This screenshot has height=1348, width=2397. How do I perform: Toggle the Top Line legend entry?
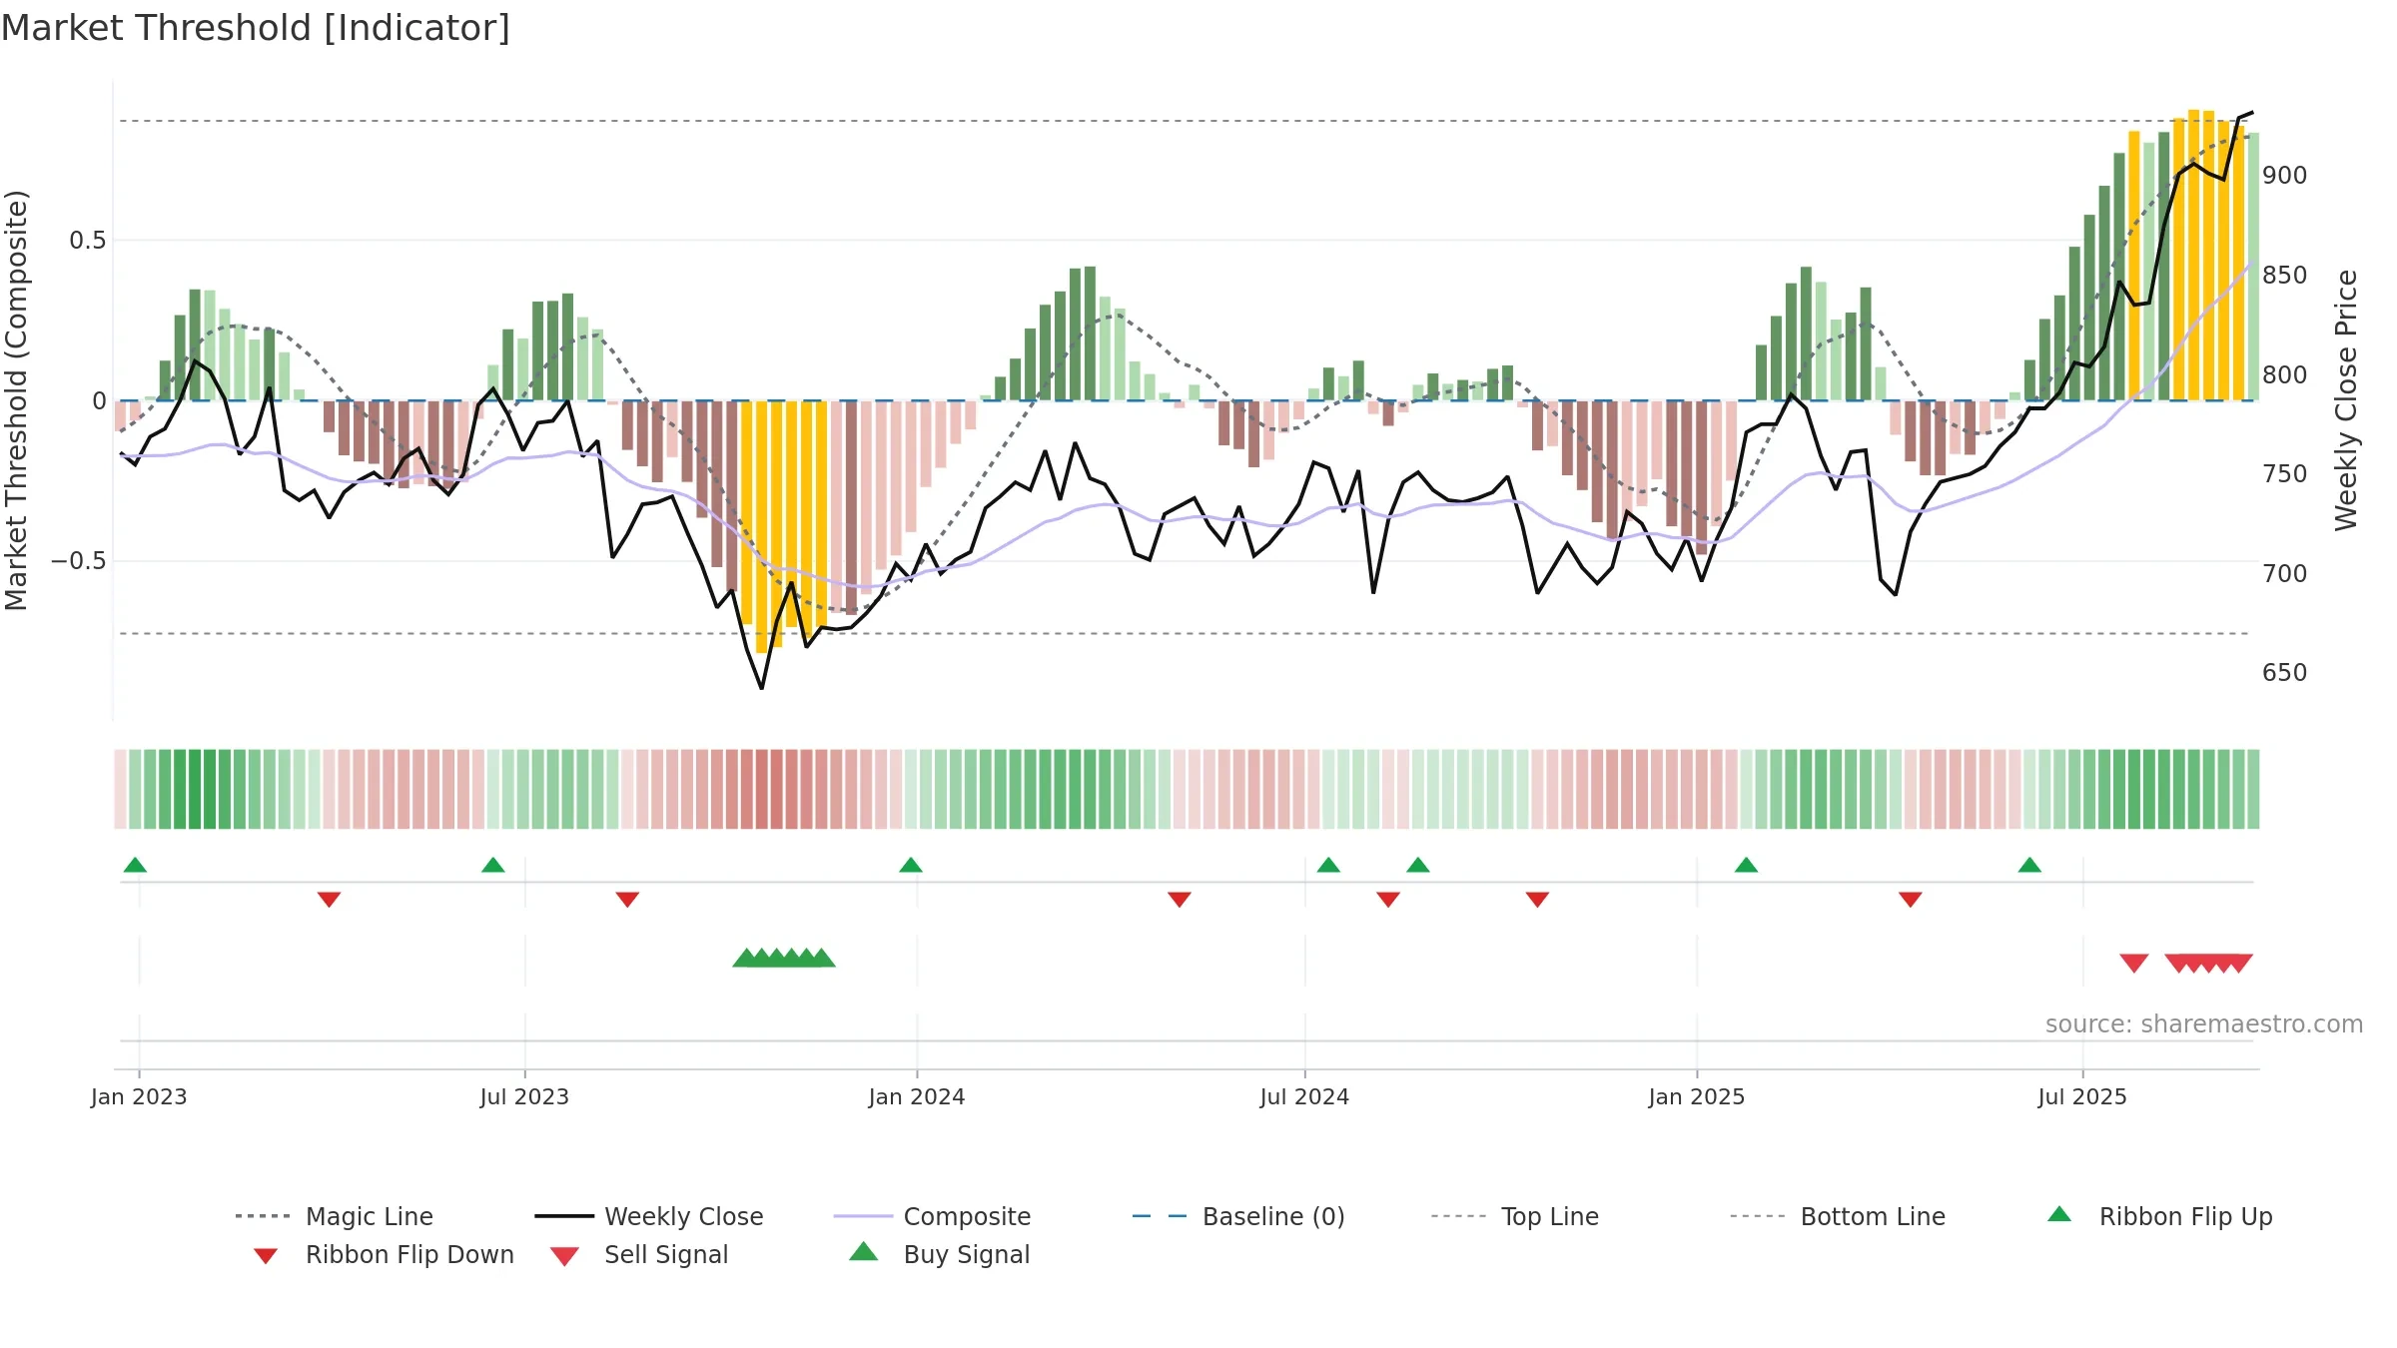tap(1514, 1216)
